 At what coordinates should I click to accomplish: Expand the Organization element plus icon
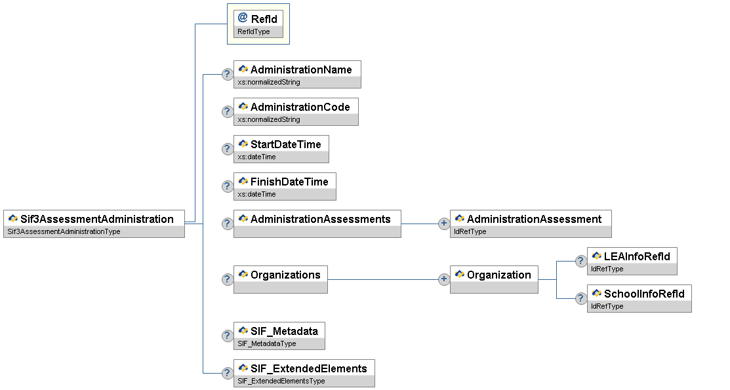(444, 279)
